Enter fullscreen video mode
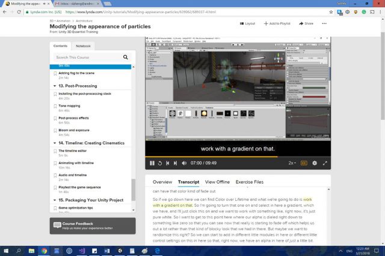 tap(325, 163)
